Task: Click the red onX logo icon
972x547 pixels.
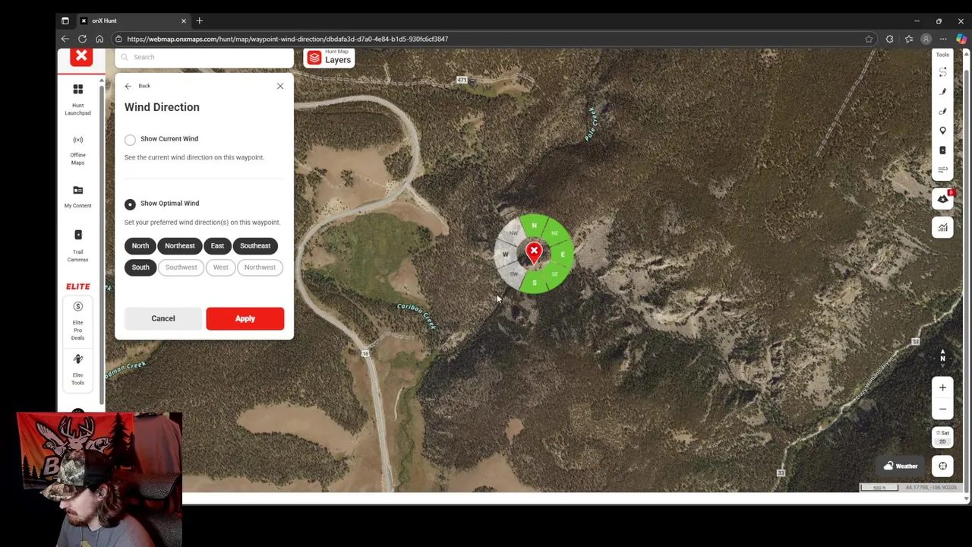Action: tap(81, 57)
